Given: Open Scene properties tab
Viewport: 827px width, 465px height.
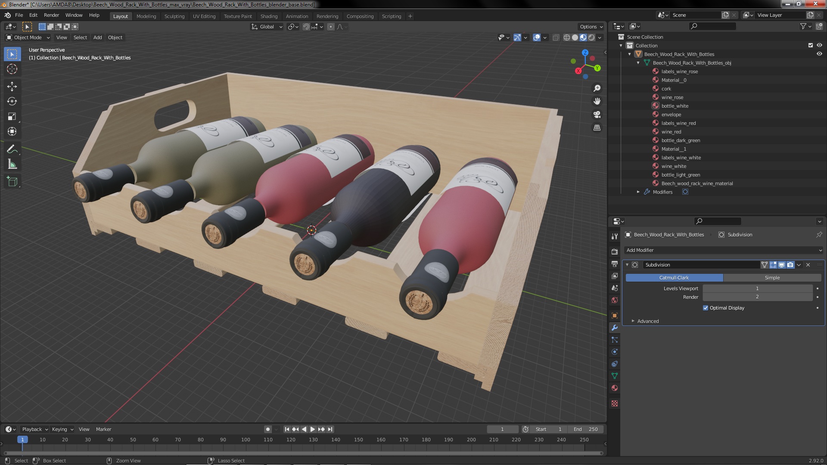Looking at the screenshot, I should click(615, 288).
